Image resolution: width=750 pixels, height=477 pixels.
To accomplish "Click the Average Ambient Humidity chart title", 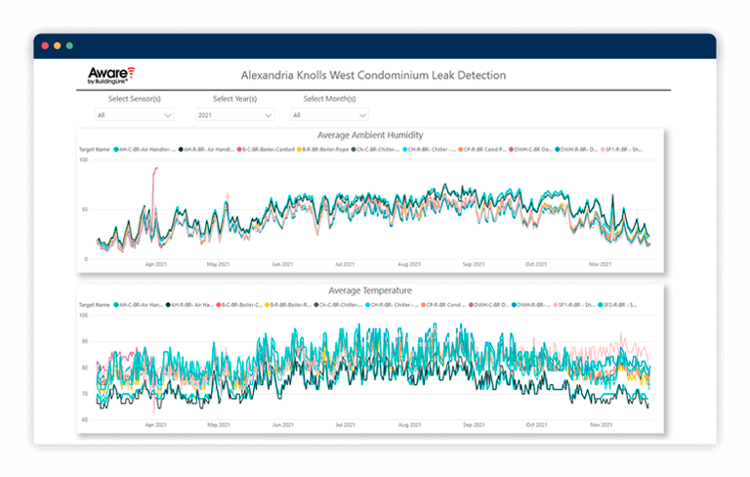I will pyautogui.click(x=370, y=135).
